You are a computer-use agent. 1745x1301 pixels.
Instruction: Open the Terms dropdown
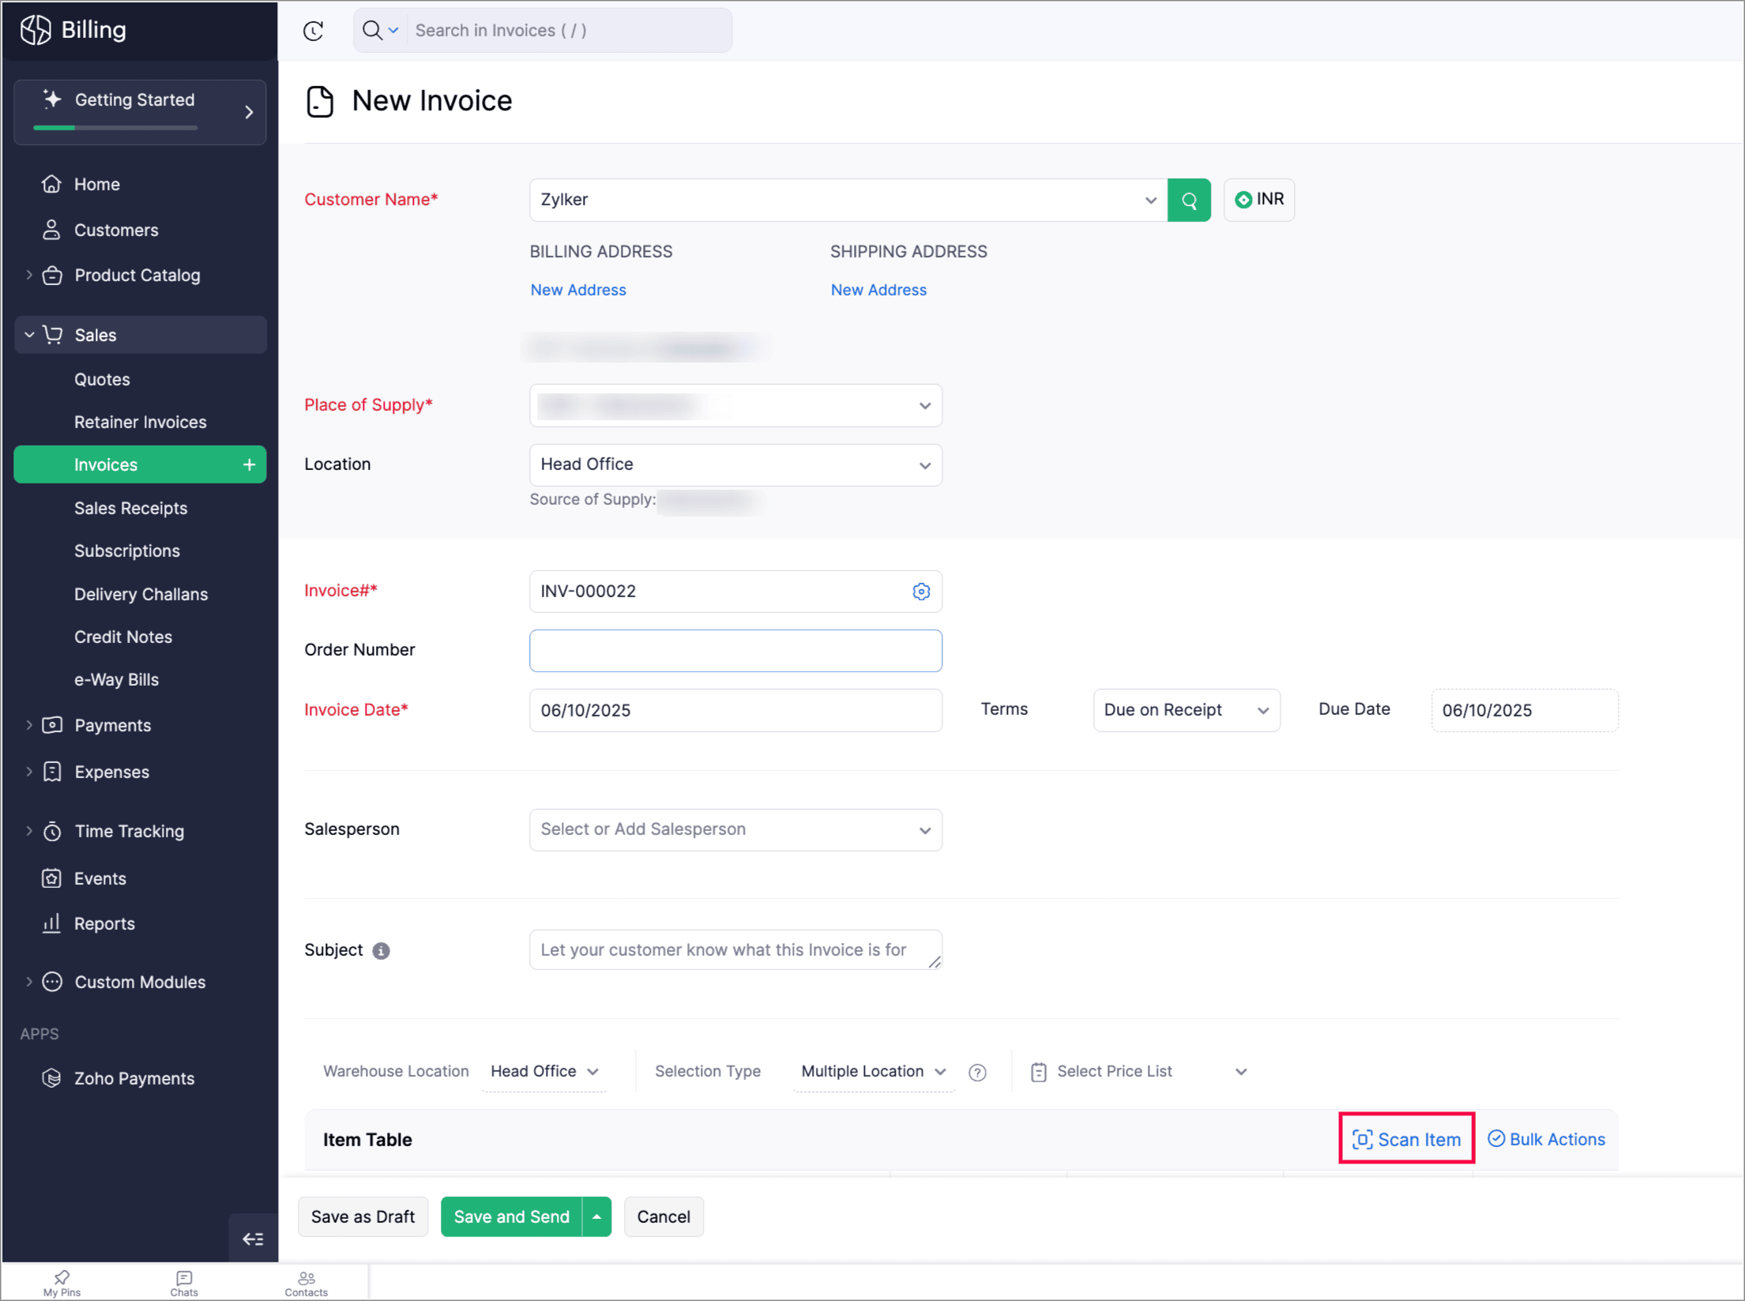click(x=1186, y=710)
